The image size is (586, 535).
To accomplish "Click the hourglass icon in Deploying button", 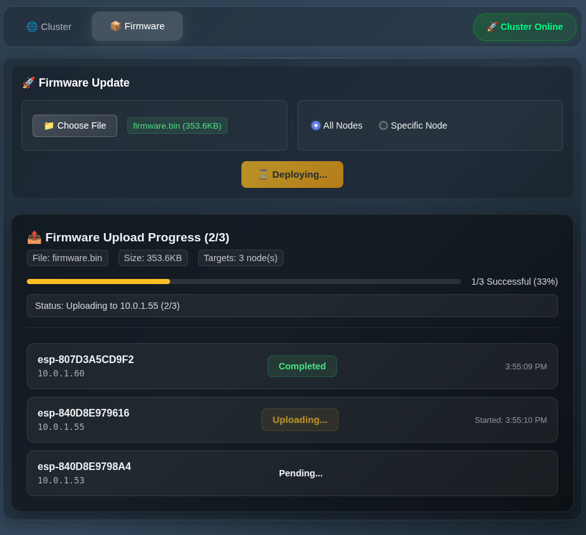I will [x=264, y=175].
